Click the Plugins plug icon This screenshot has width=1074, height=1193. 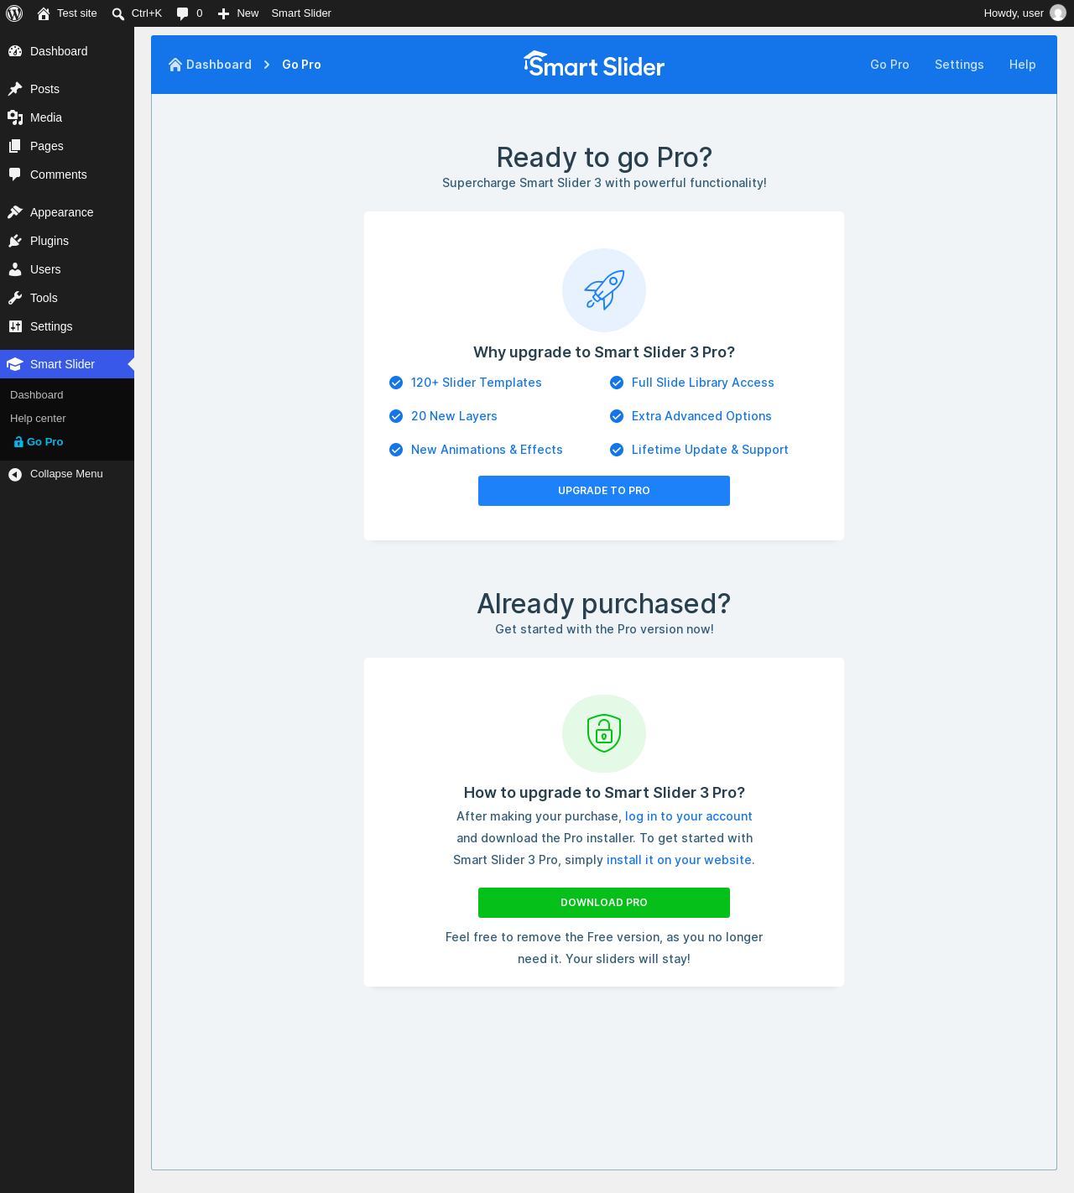pos(15,241)
